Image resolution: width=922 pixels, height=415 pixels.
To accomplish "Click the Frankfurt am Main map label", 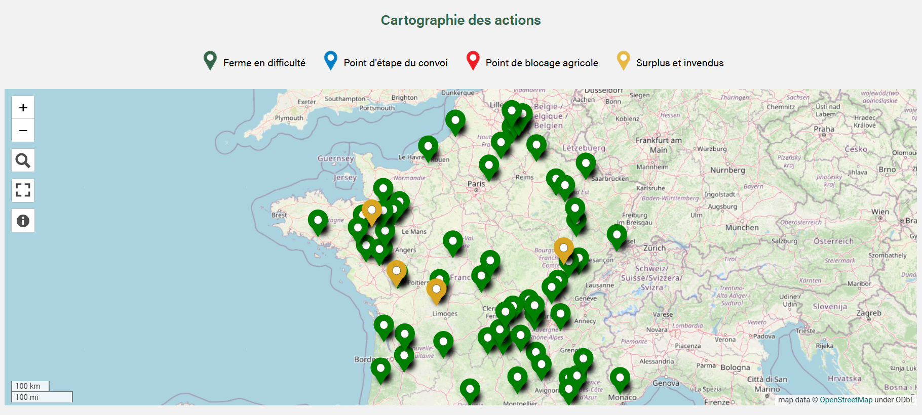I will click(x=659, y=145).
